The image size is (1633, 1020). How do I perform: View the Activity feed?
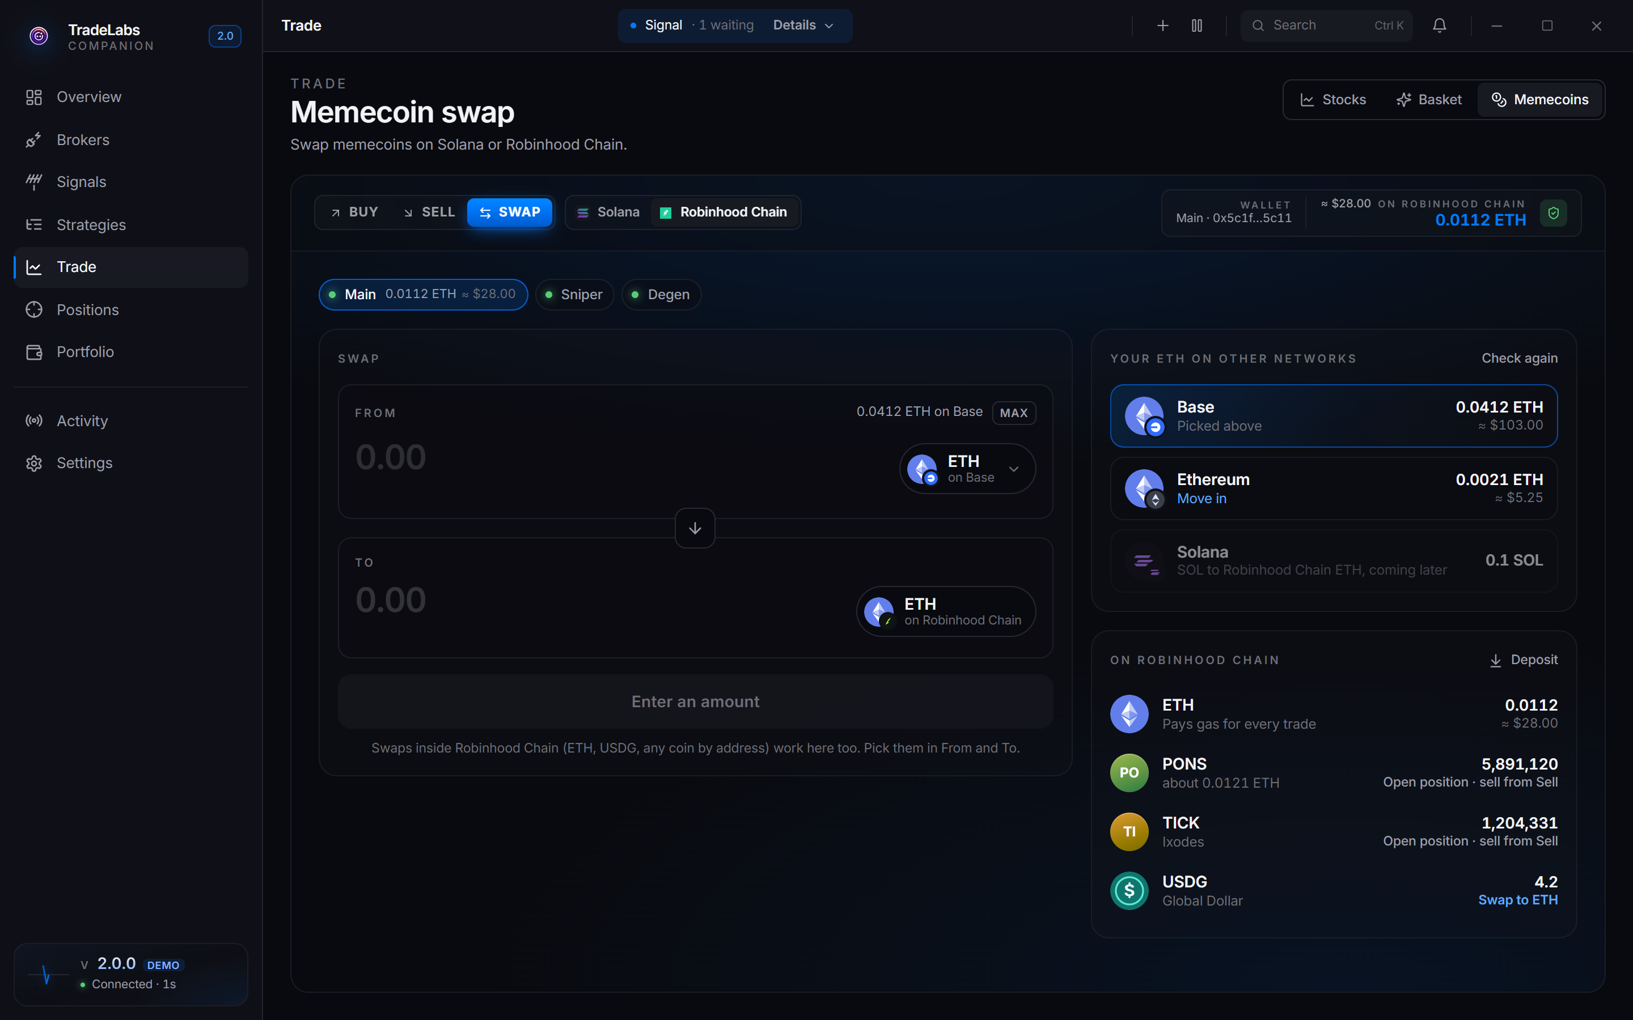(x=131, y=421)
